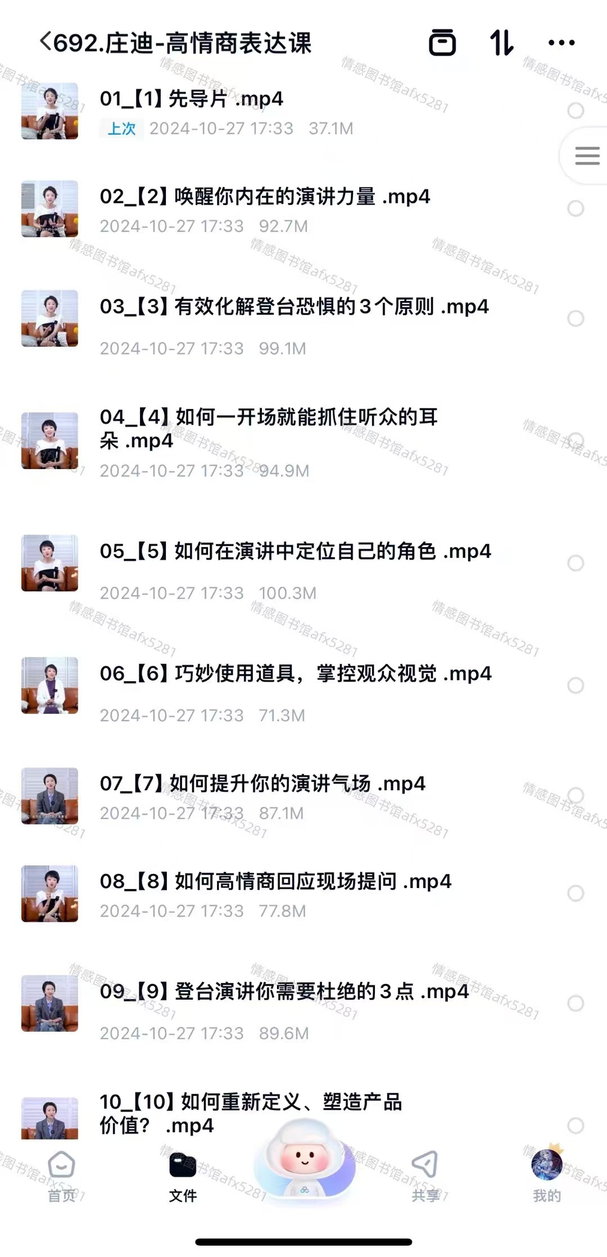This screenshot has width=607, height=1257.
Task: Tap the 共享 paper-plane icon
Action: [x=425, y=1164]
